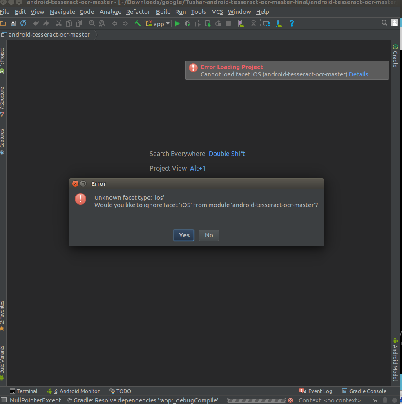
Task: Open the 1: Project side tab
Action: (x=2, y=60)
